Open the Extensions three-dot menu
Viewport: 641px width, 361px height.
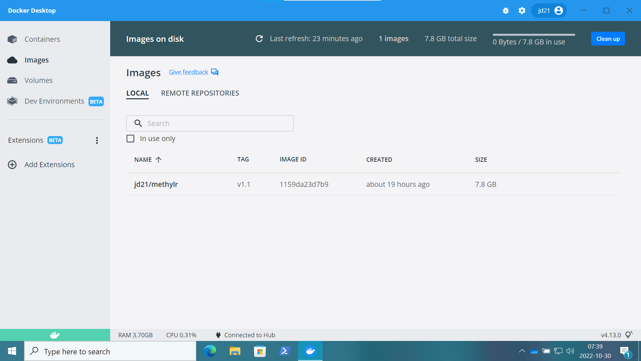click(x=97, y=140)
